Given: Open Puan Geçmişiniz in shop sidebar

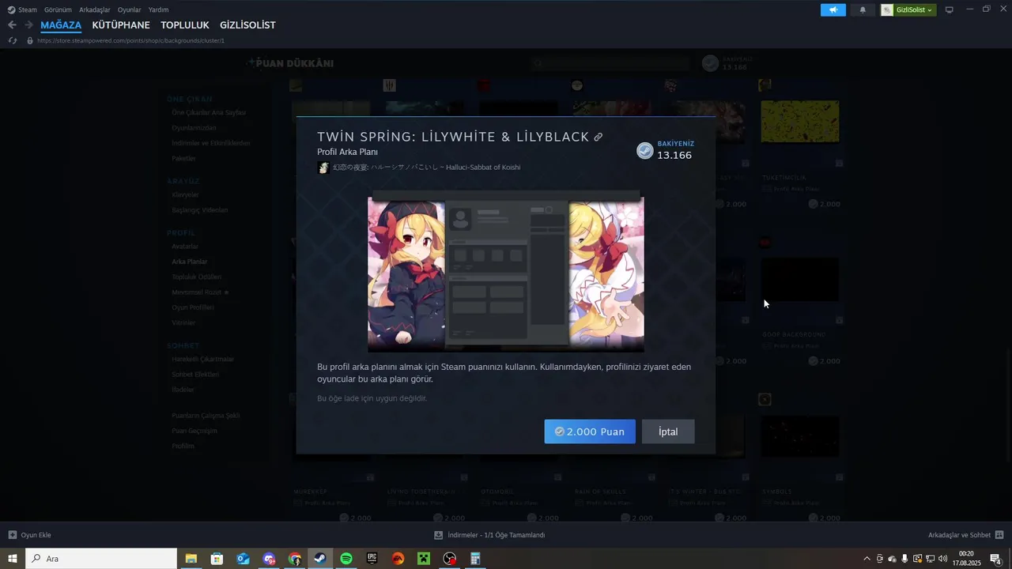Looking at the screenshot, I should [x=194, y=431].
